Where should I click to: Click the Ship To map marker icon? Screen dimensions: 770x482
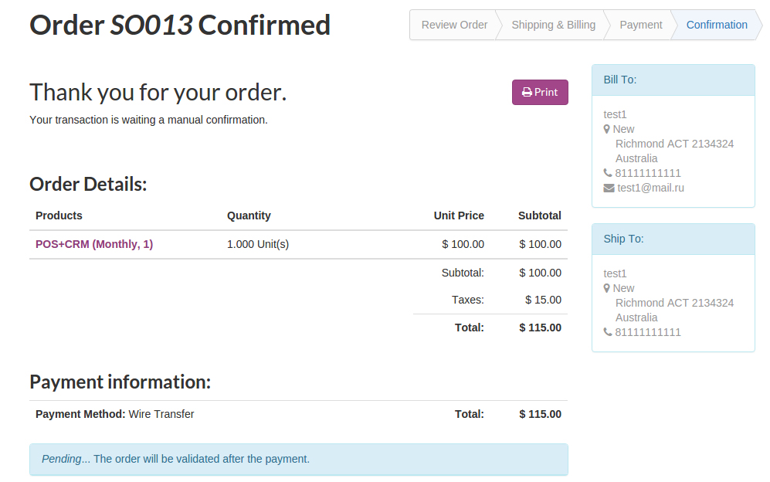(x=607, y=288)
